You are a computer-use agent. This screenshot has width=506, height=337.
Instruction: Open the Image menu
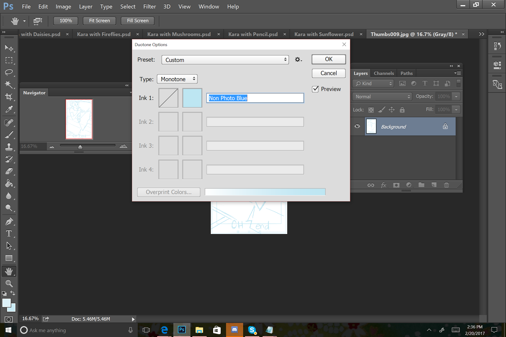pos(63,7)
